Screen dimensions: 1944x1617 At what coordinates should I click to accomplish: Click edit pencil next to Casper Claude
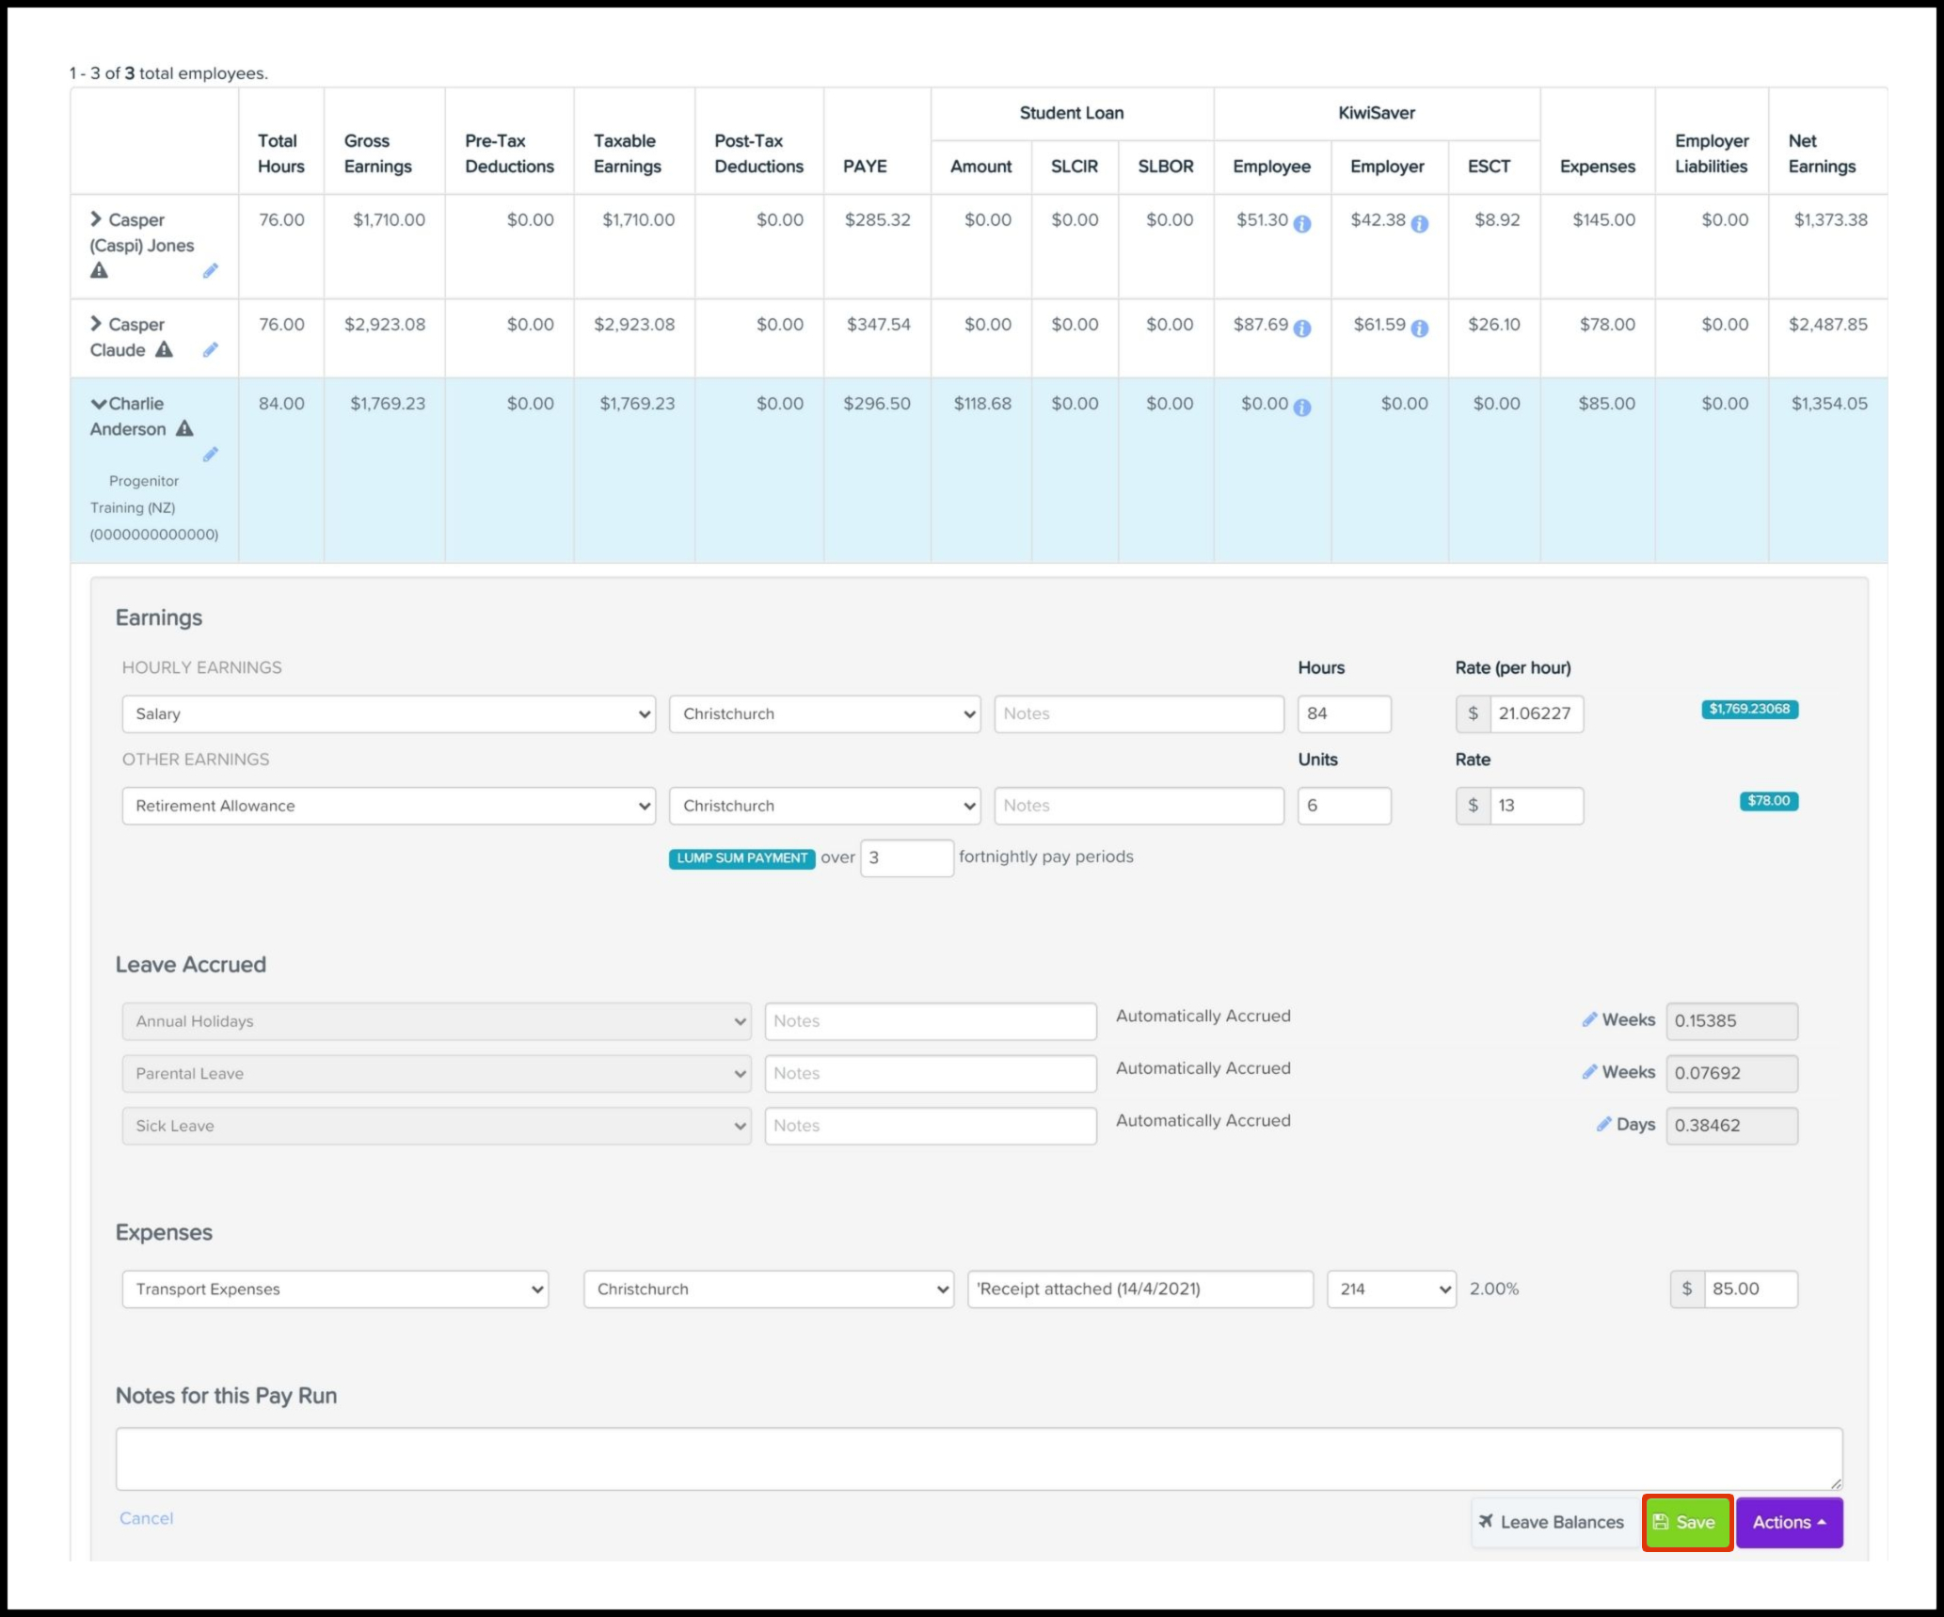(210, 350)
